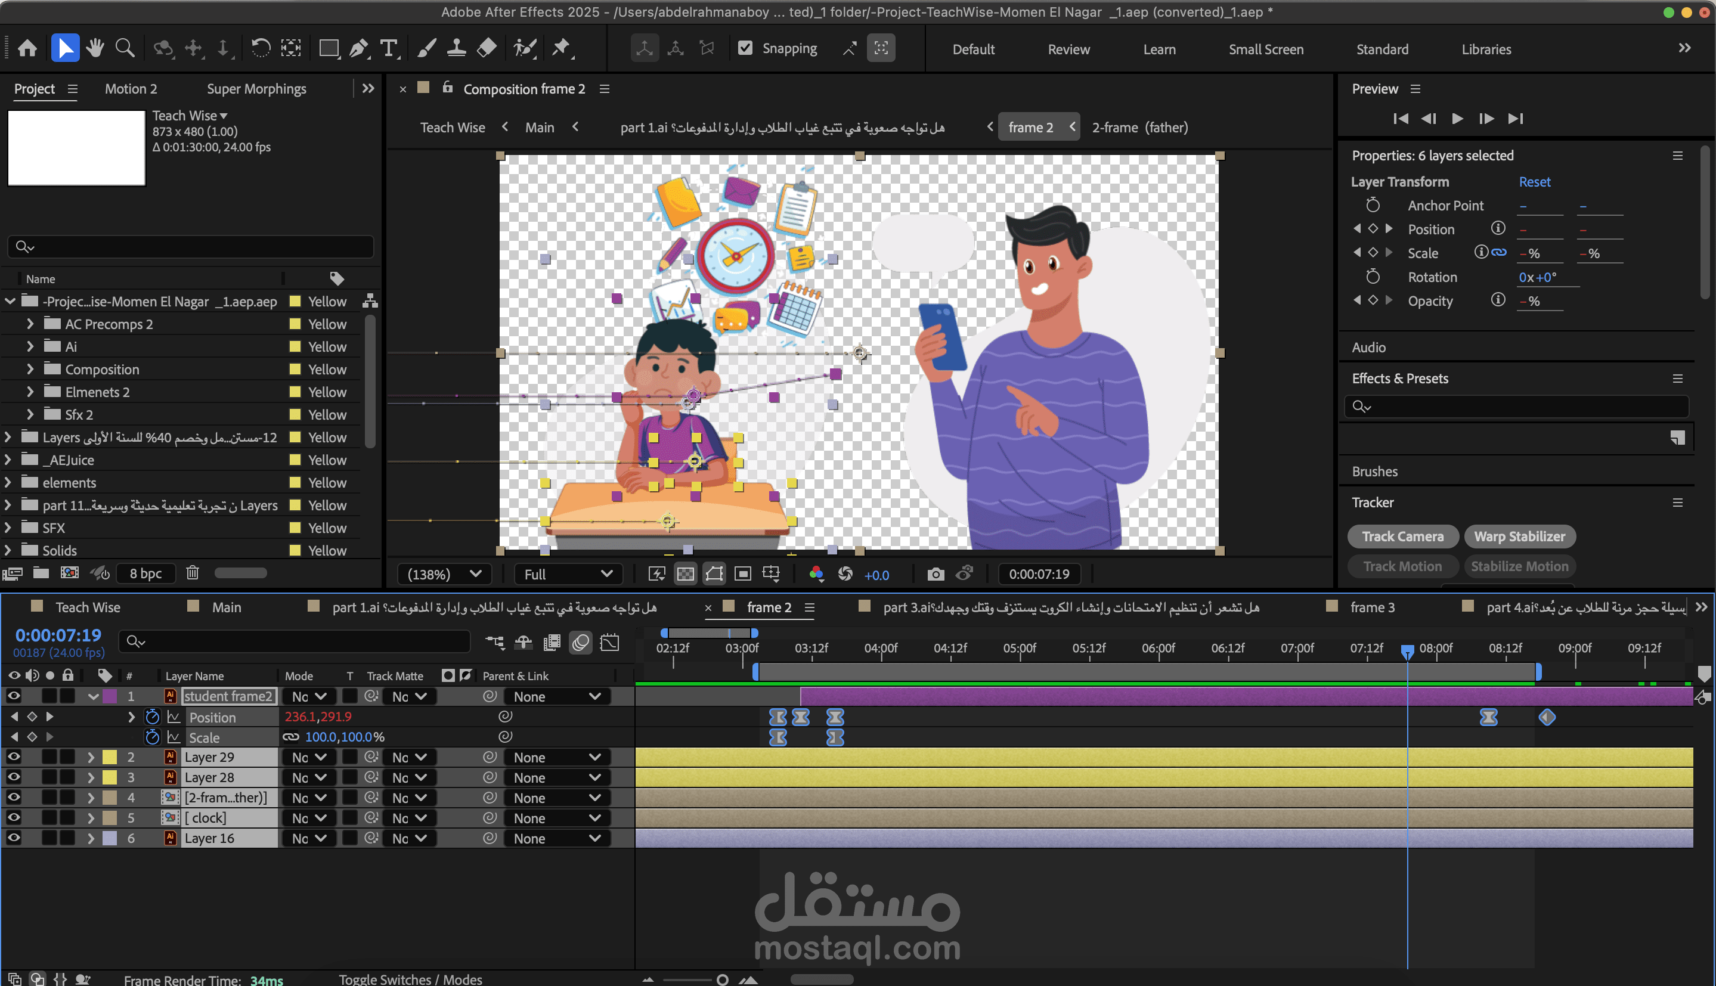Select the Puppet Pin tool
Viewport: 1716px width, 986px height.
560,48
